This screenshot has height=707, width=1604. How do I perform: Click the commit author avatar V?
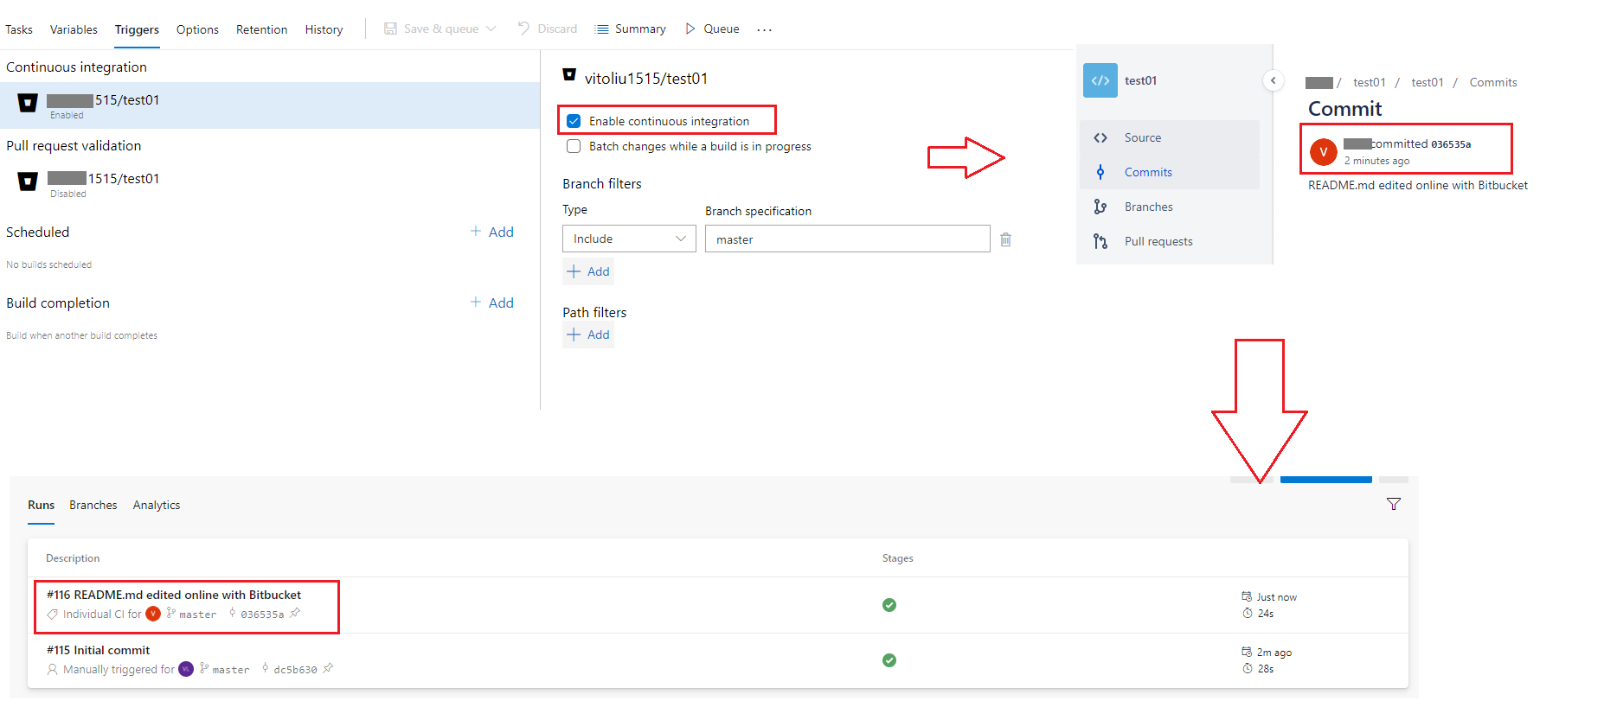tap(1324, 152)
